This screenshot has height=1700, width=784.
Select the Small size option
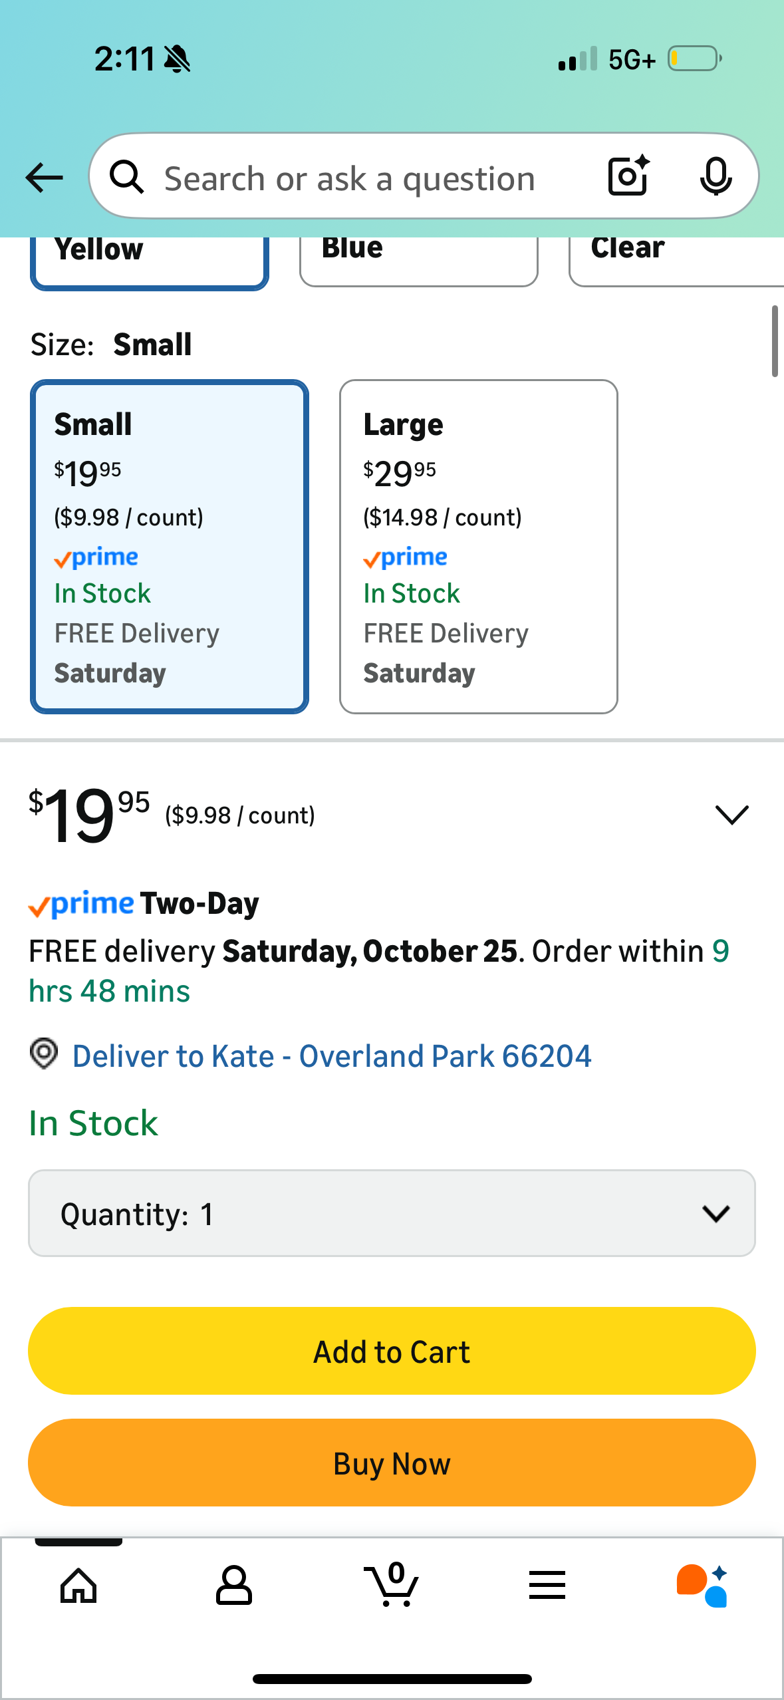pos(169,547)
